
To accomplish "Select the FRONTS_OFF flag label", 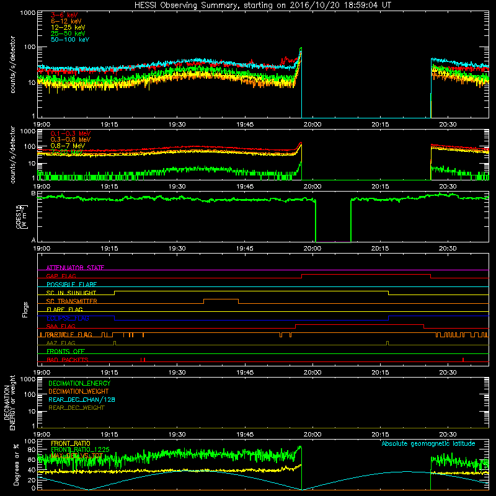I will coord(66,352).
